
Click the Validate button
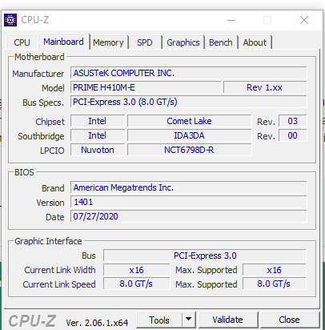227,320
